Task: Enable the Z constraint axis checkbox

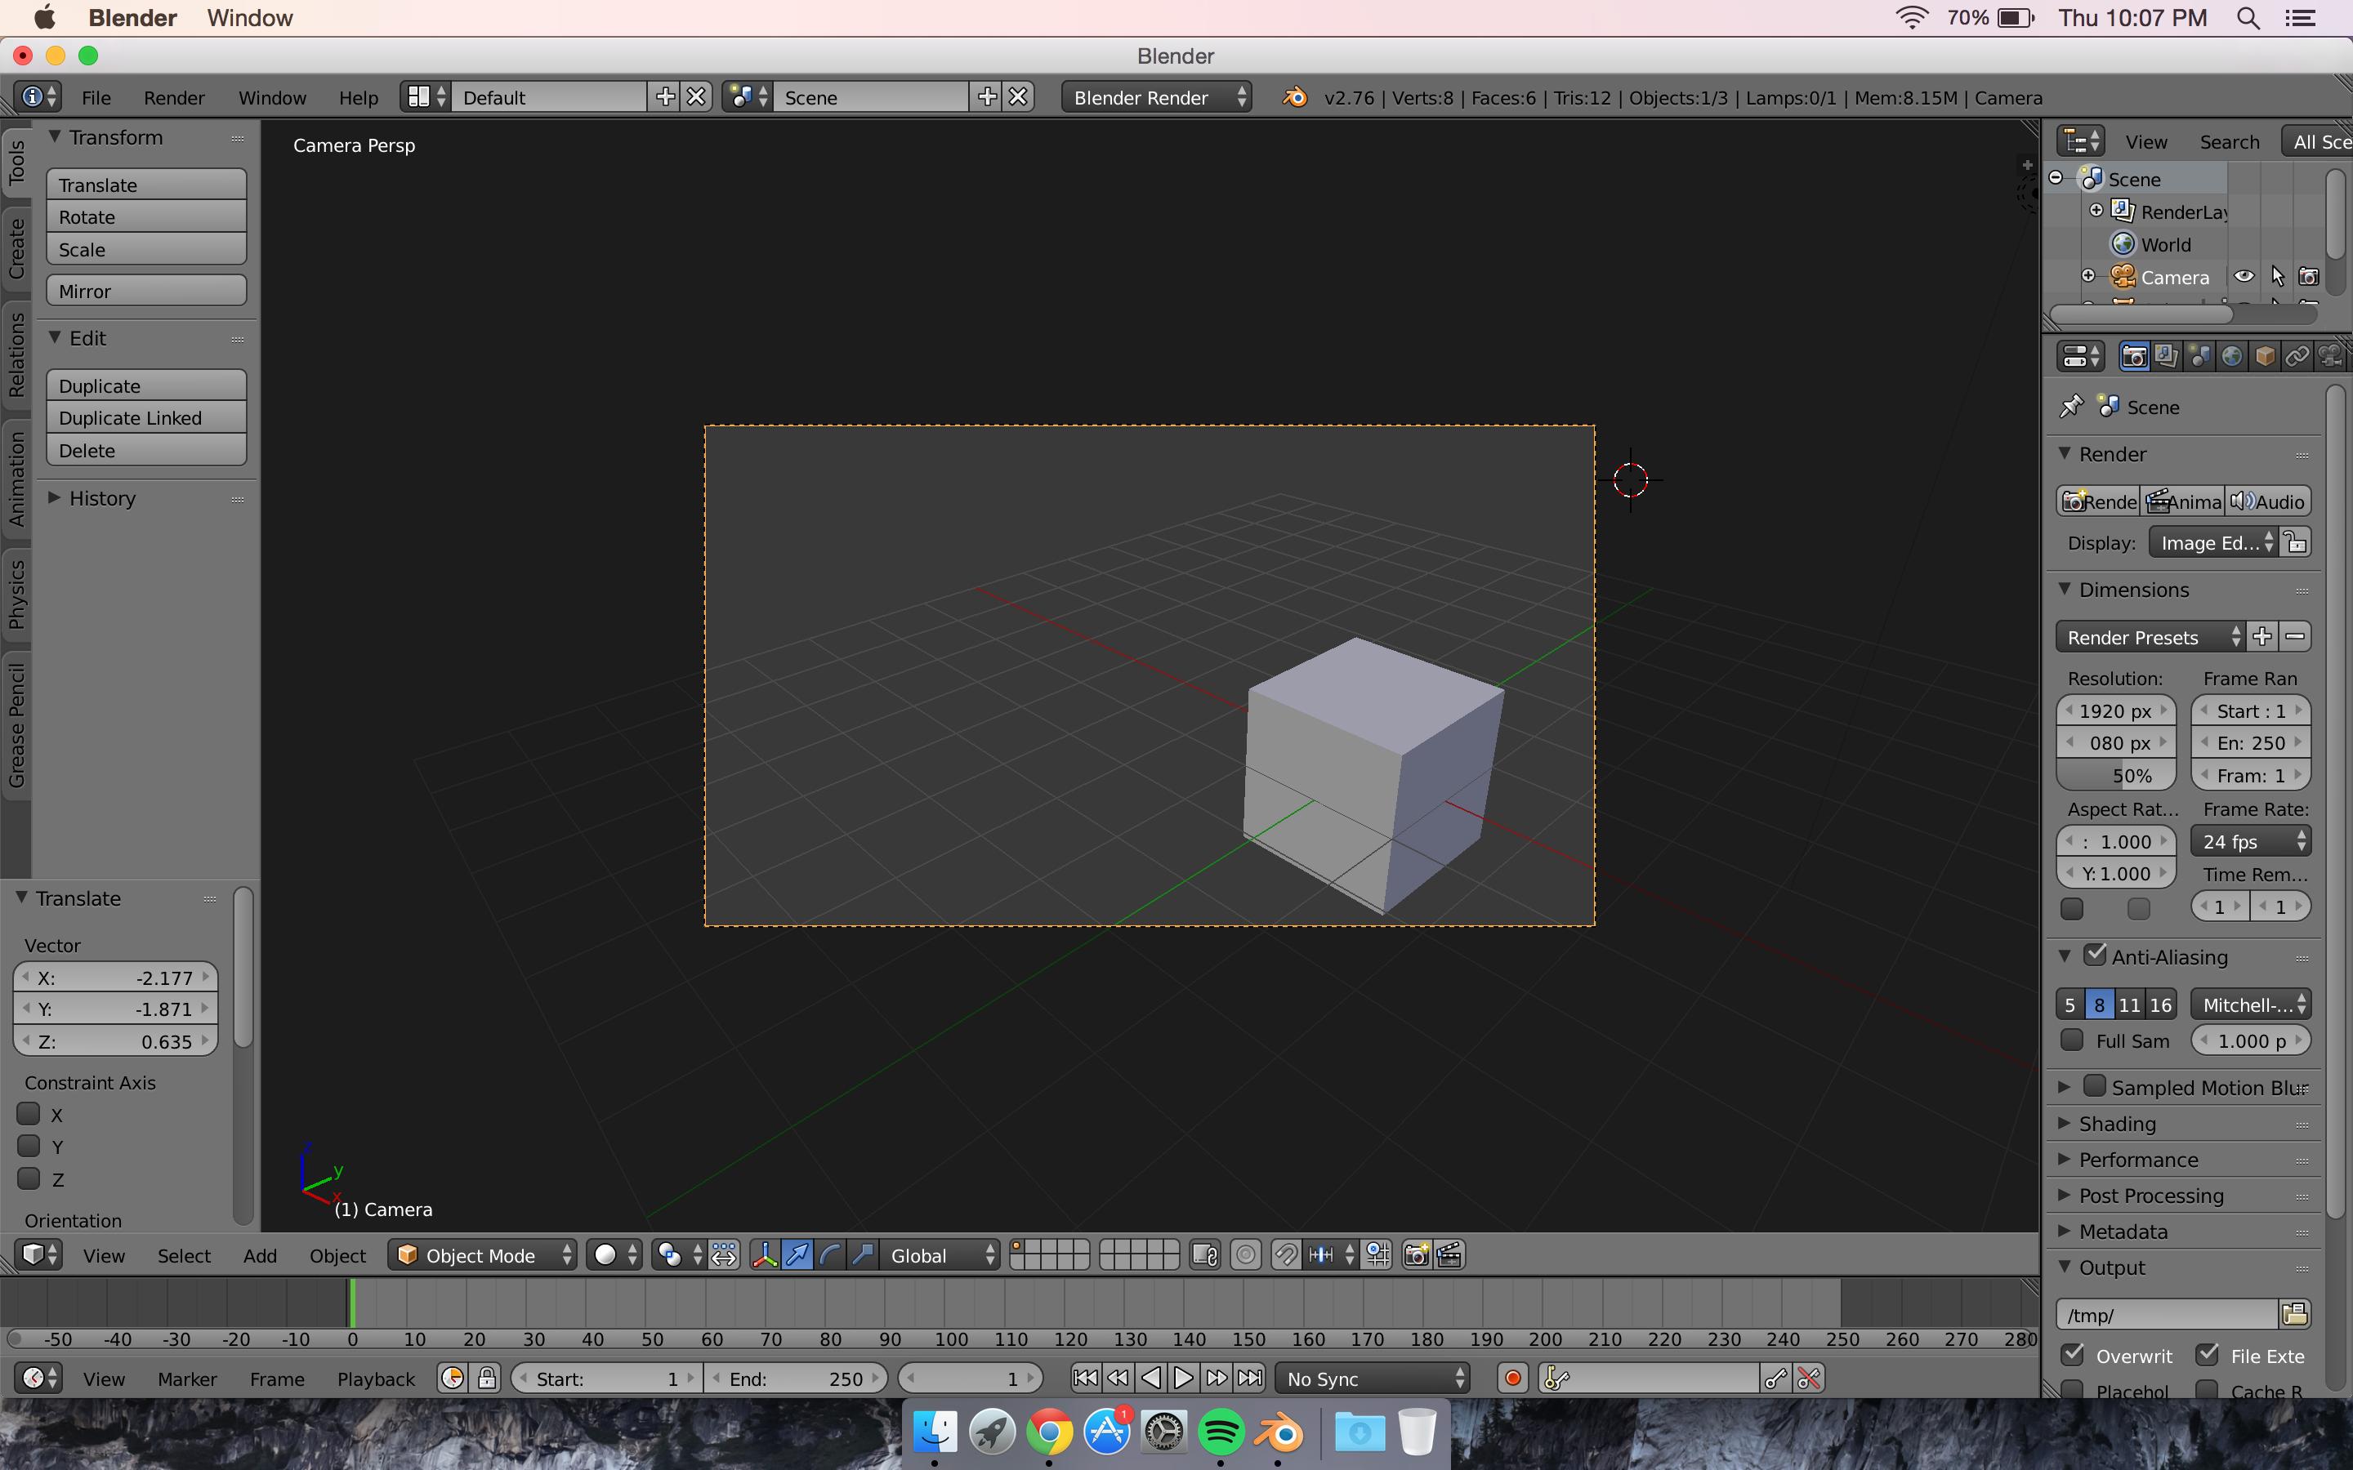Action: 29,1179
